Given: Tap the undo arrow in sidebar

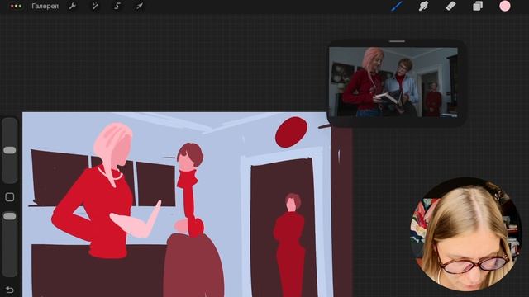Looking at the screenshot, I should 10,290.
